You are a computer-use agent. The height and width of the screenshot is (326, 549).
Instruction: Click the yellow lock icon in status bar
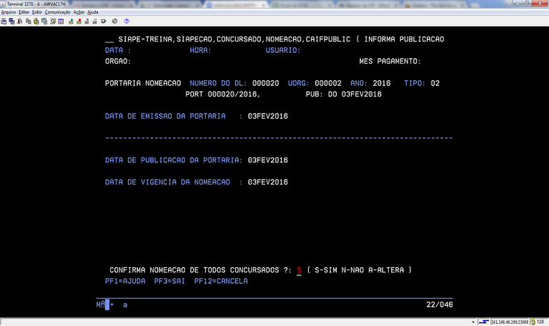(x=533, y=322)
